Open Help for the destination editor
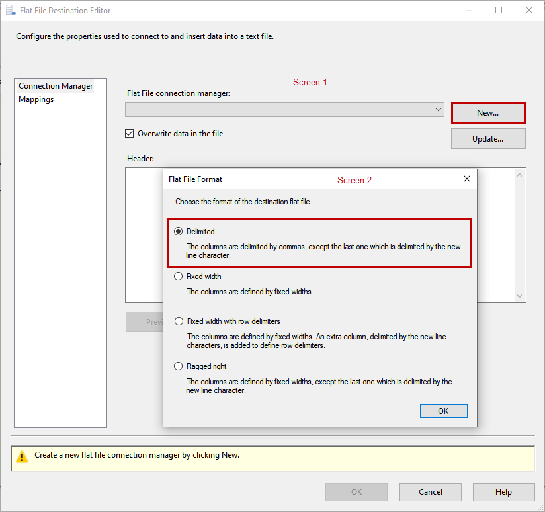This screenshot has height=512, width=545. (503, 492)
